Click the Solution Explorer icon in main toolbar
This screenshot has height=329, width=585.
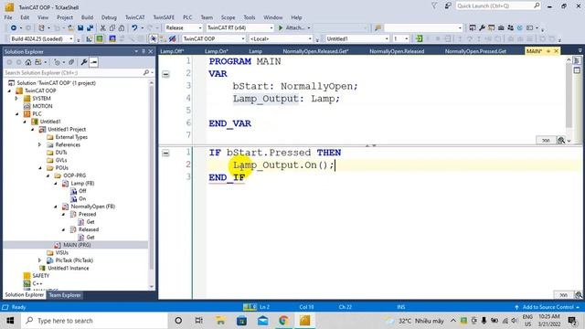473,28
